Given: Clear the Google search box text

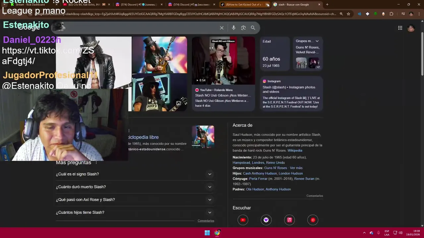Looking at the screenshot, I should (222, 28).
